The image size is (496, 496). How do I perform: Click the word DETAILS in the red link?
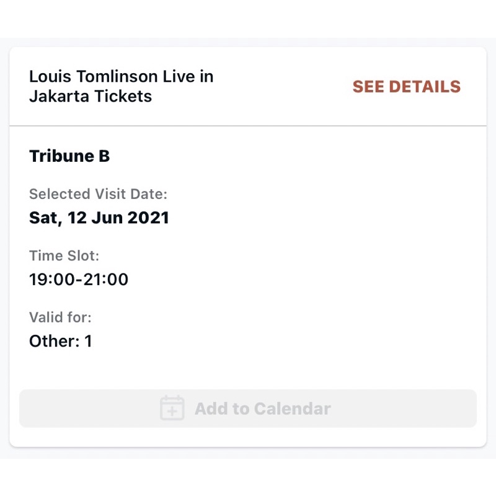(x=427, y=87)
